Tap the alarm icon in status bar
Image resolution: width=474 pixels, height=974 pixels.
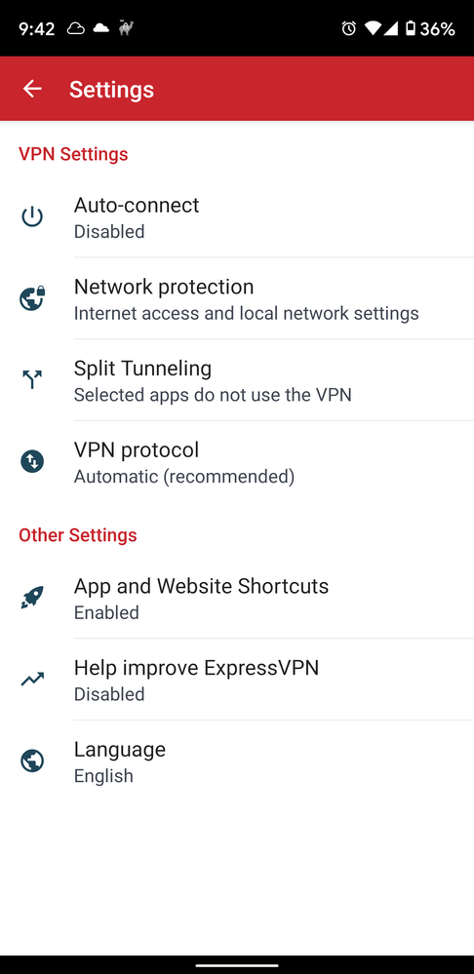click(348, 28)
